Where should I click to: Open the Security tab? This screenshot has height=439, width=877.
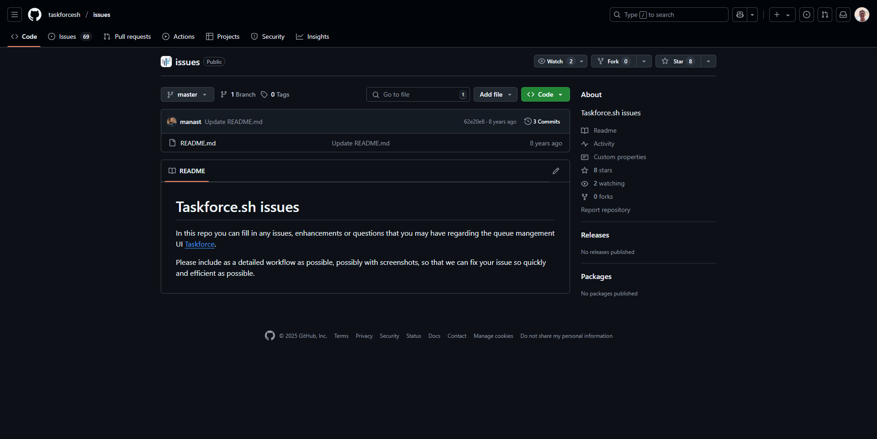268,36
